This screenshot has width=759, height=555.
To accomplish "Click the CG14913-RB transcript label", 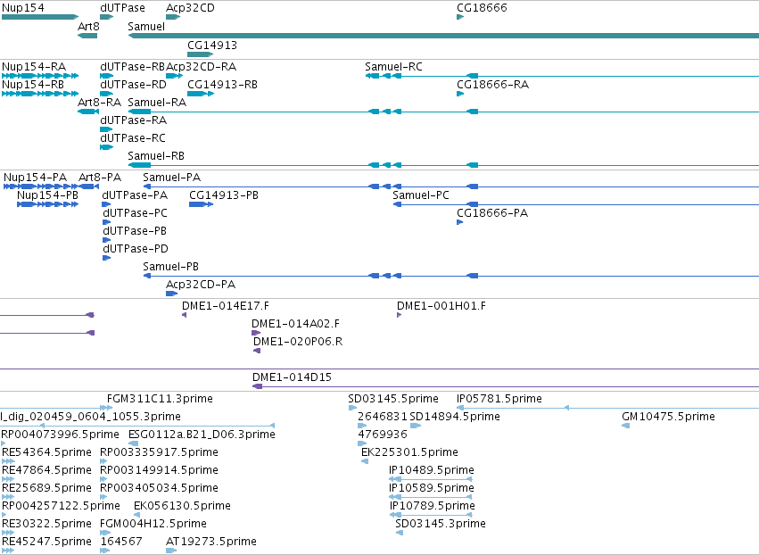I will pos(223,84).
